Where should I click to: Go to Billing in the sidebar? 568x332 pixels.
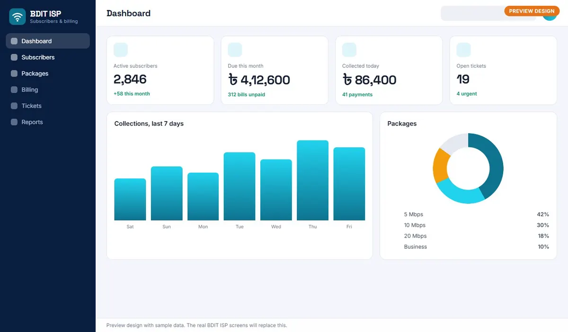(48, 90)
